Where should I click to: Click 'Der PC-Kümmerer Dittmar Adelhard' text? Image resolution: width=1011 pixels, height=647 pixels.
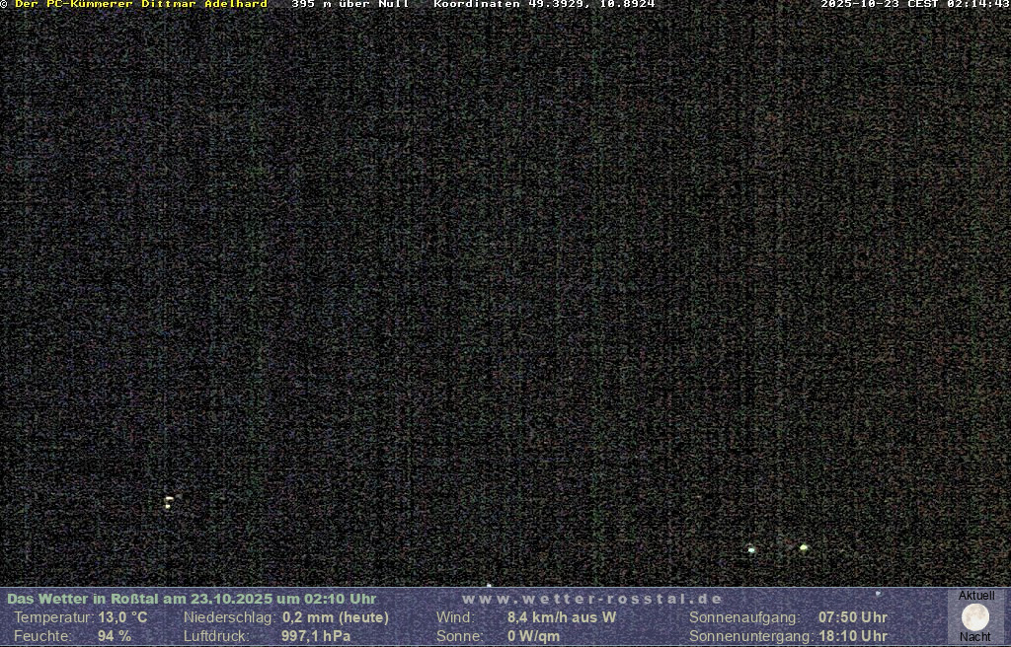(x=141, y=5)
